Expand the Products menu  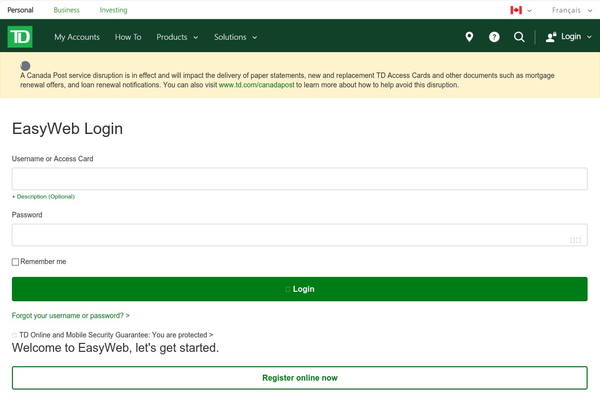coord(177,37)
